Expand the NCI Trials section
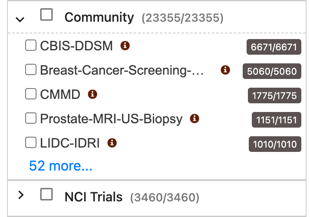 (x=21, y=195)
